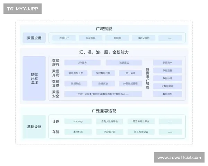Select the 数据开发治理 category block
The image size is (208, 166).
[34, 78]
